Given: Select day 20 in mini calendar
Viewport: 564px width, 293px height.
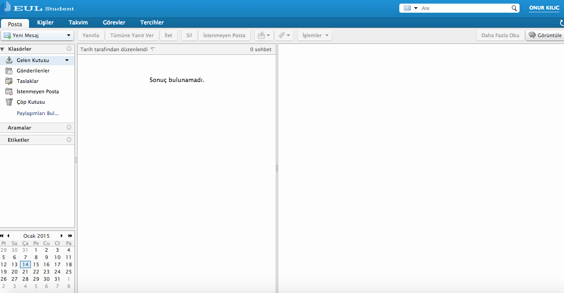Looking at the screenshot, I should point(15,272).
